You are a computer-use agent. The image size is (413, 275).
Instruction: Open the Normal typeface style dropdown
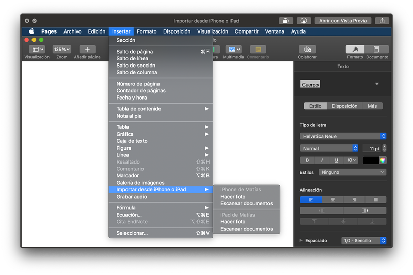pyautogui.click(x=329, y=148)
